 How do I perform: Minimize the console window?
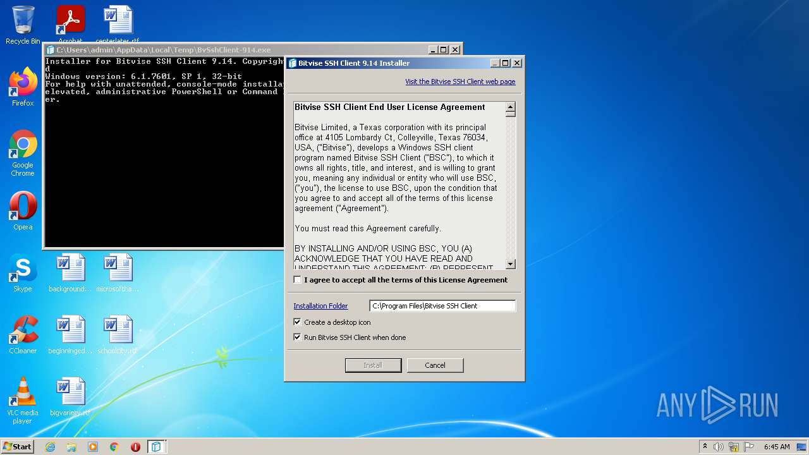tap(433, 50)
